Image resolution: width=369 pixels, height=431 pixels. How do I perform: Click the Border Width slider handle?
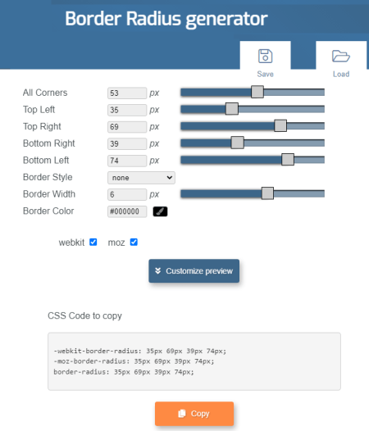267,193
